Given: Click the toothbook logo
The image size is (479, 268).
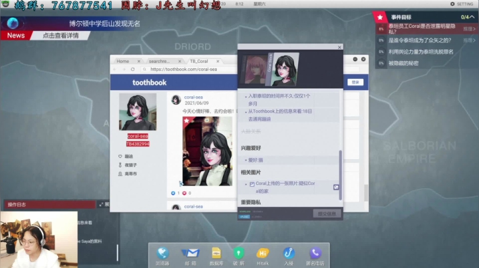Looking at the screenshot, I should [x=150, y=82].
